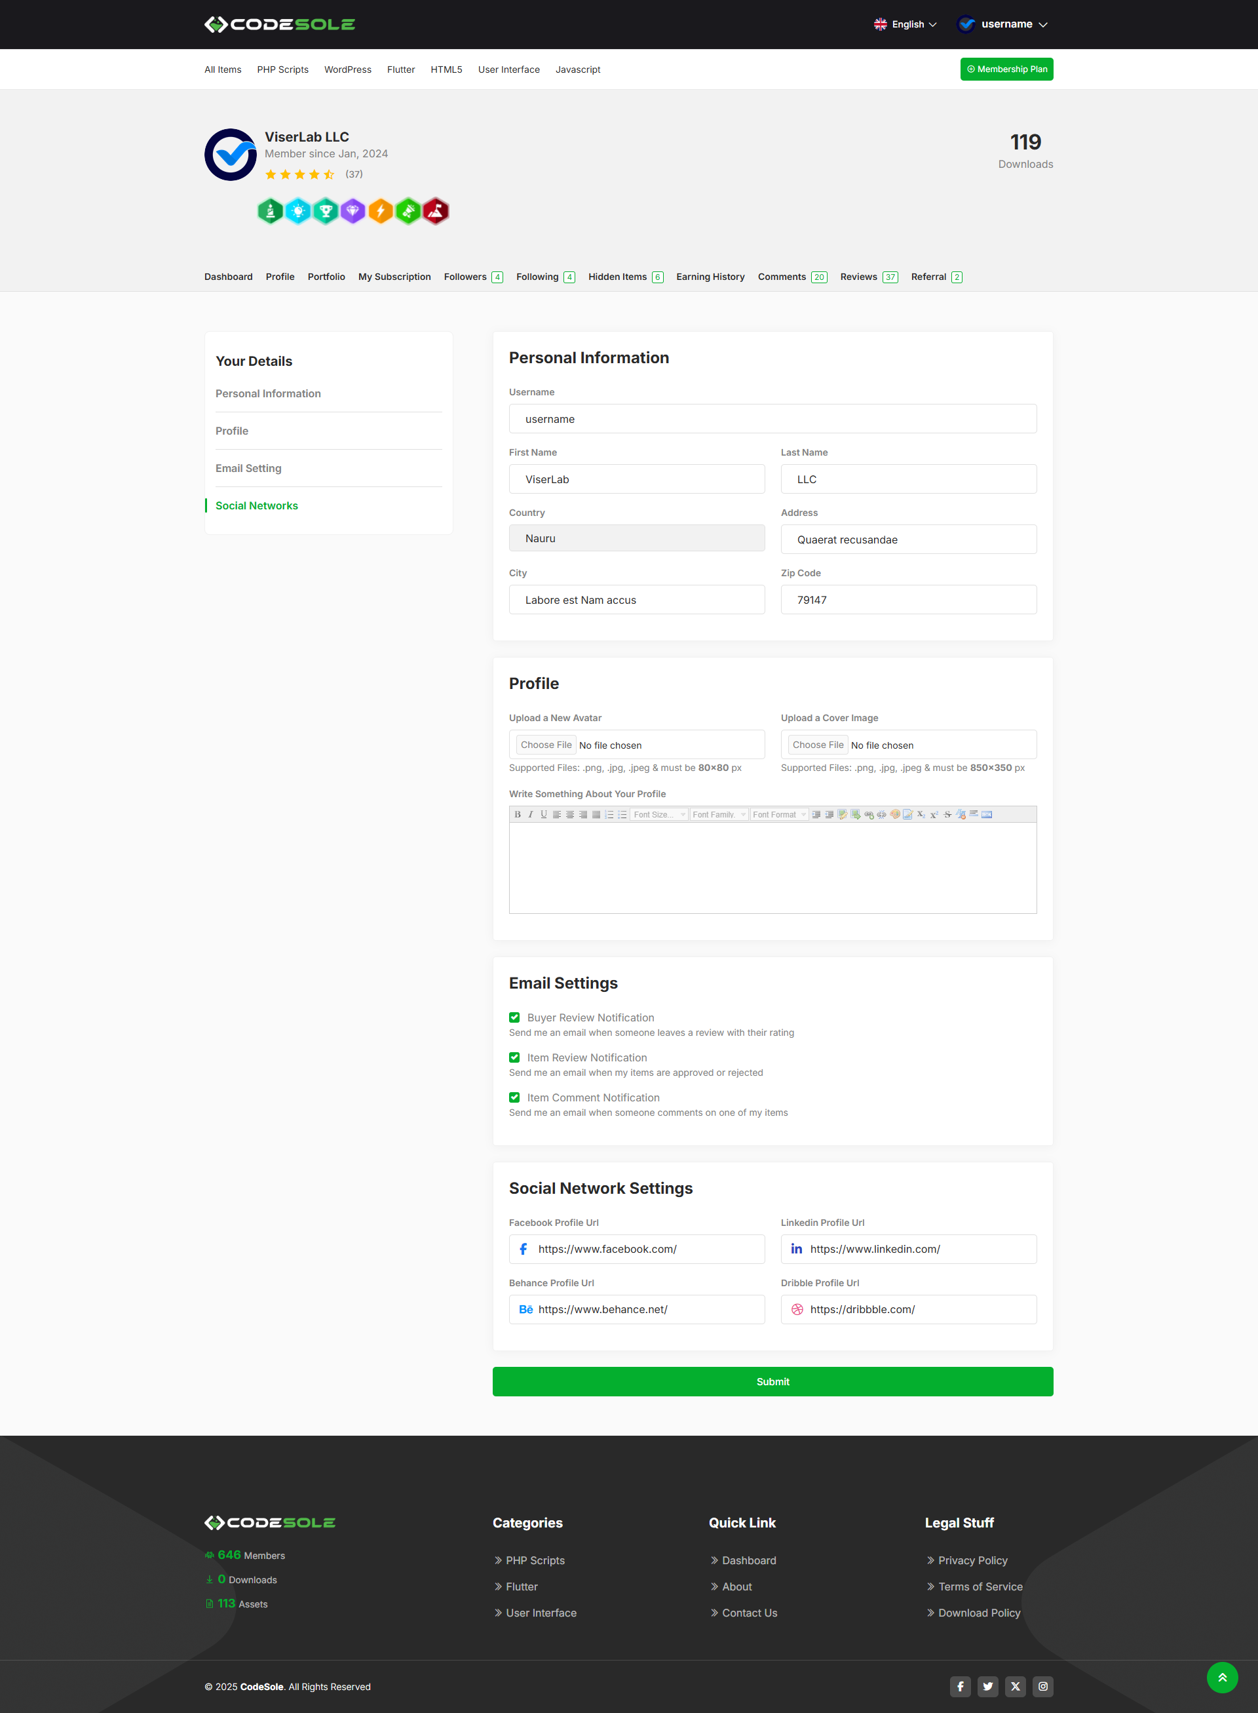Toggle bold in profile editor toolbar
Screen dimensions: 1258x1713
pyautogui.click(x=518, y=815)
